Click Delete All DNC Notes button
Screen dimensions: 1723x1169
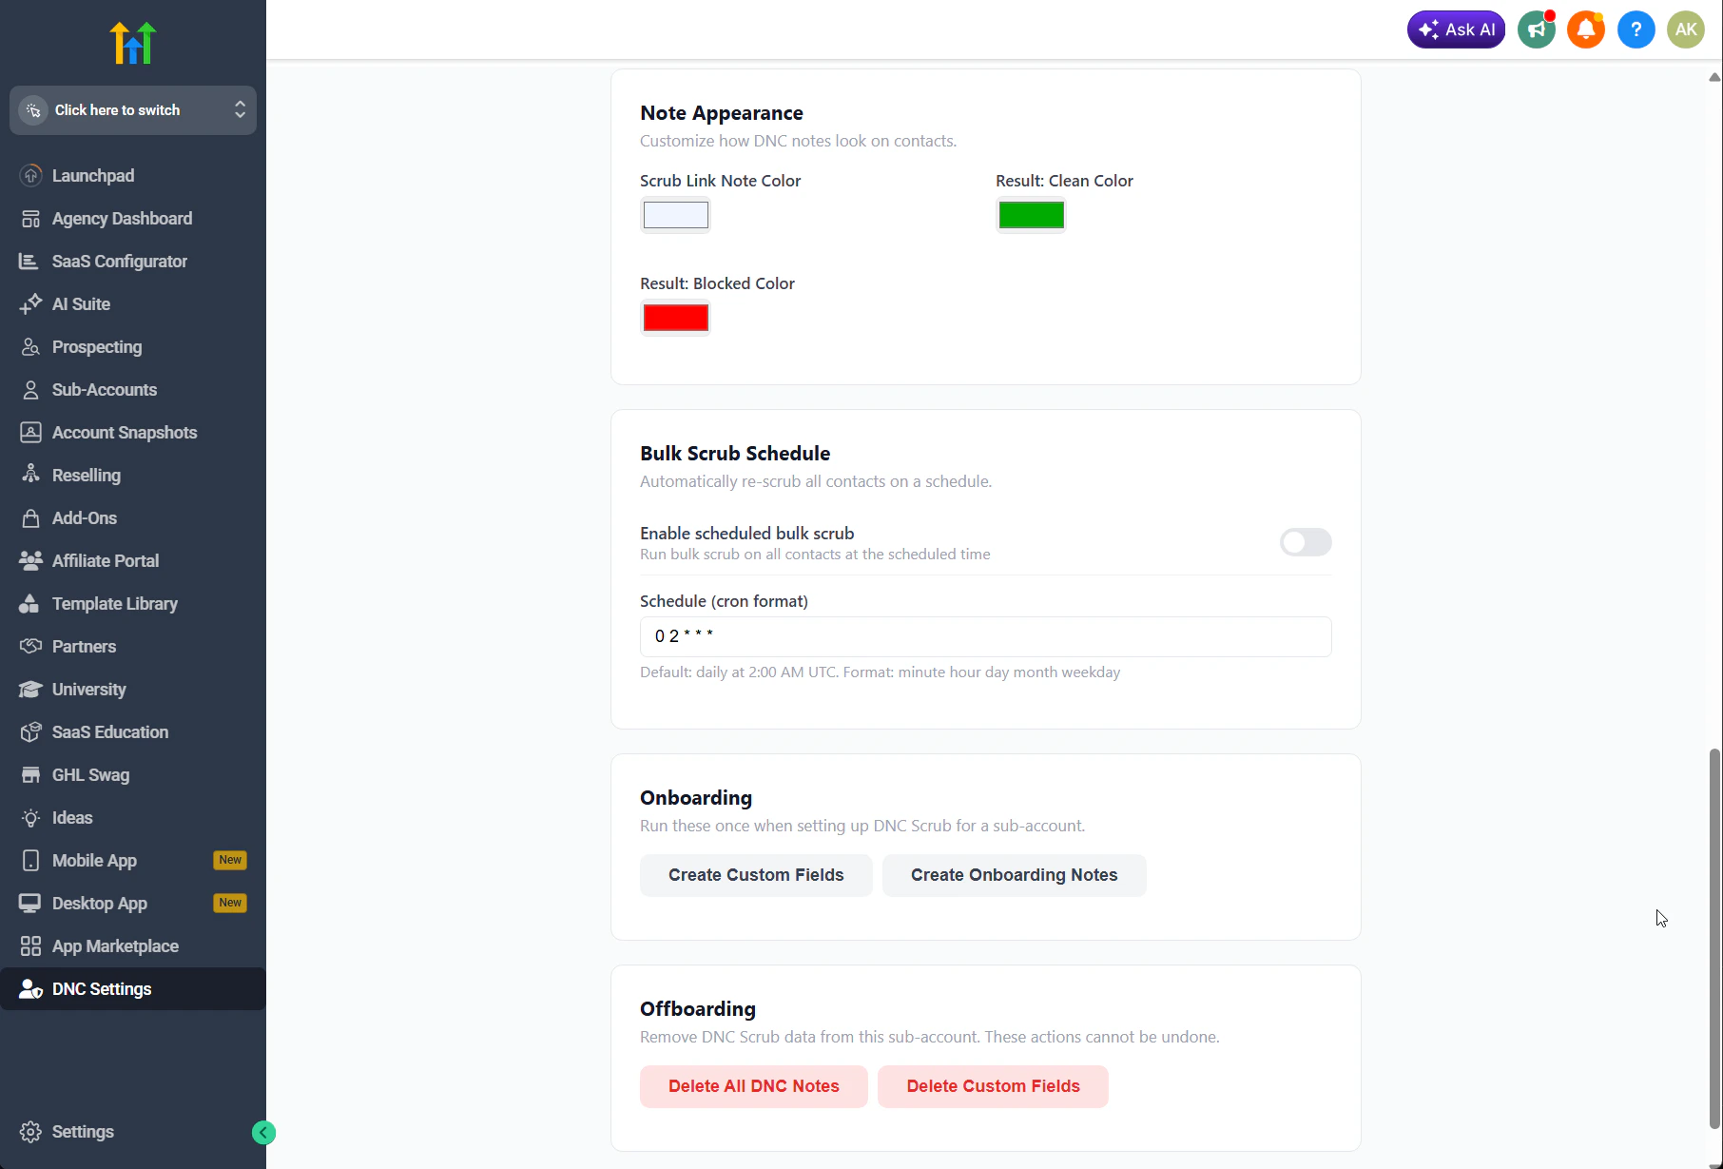tap(753, 1086)
